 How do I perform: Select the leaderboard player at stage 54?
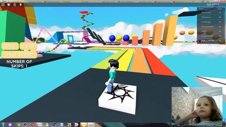click(211, 22)
